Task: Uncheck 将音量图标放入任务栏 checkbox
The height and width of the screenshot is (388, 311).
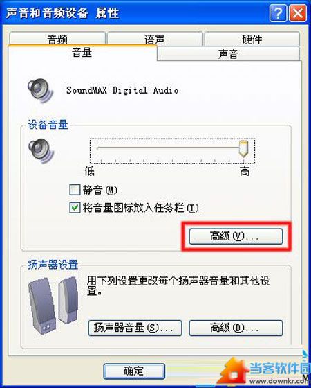Action: 75,208
